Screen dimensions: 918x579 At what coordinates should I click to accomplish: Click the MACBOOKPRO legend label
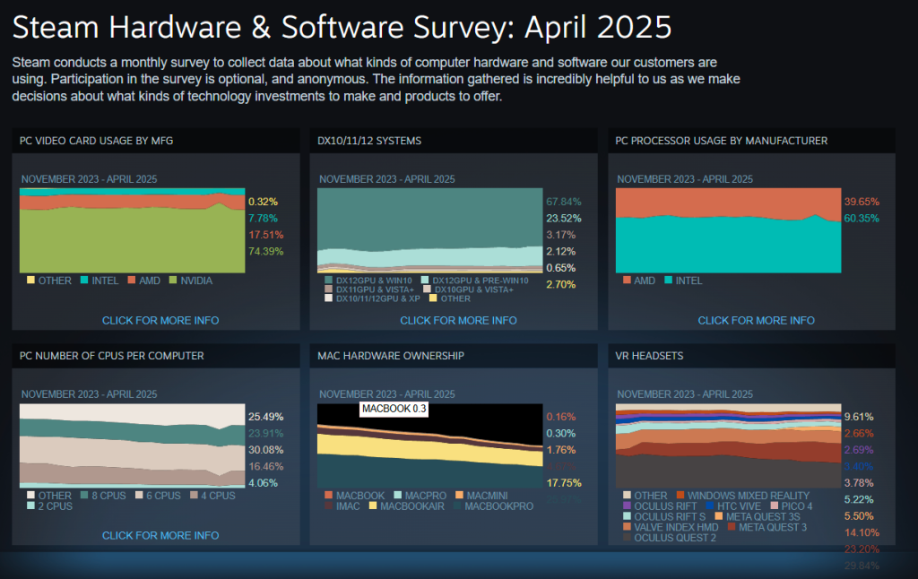tap(499, 506)
